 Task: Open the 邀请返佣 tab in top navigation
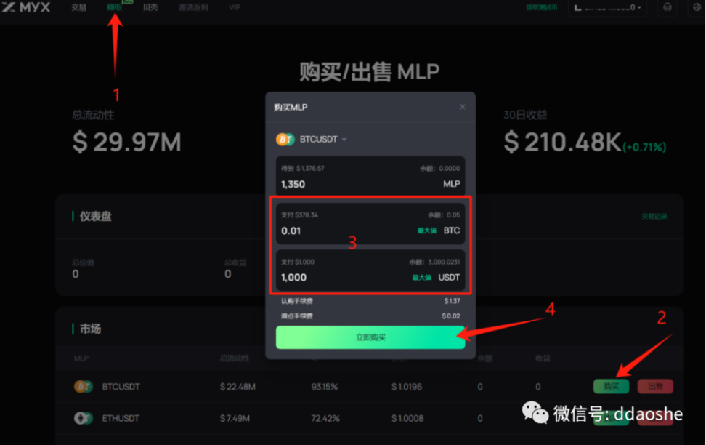point(193,8)
